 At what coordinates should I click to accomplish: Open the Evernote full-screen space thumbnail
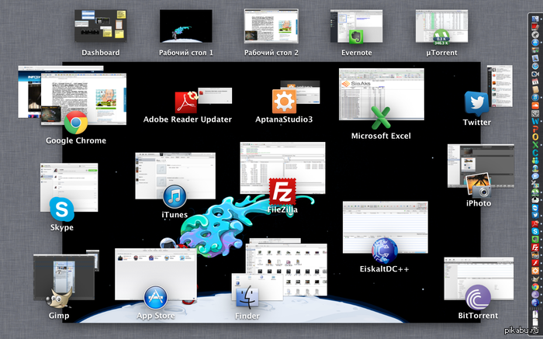click(357, 28)
